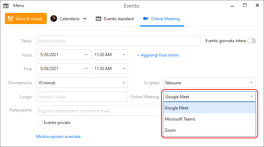This screenshot has width=264, height=147.
Task: Check the Evento privato checkbox
Action: (40, 123)
